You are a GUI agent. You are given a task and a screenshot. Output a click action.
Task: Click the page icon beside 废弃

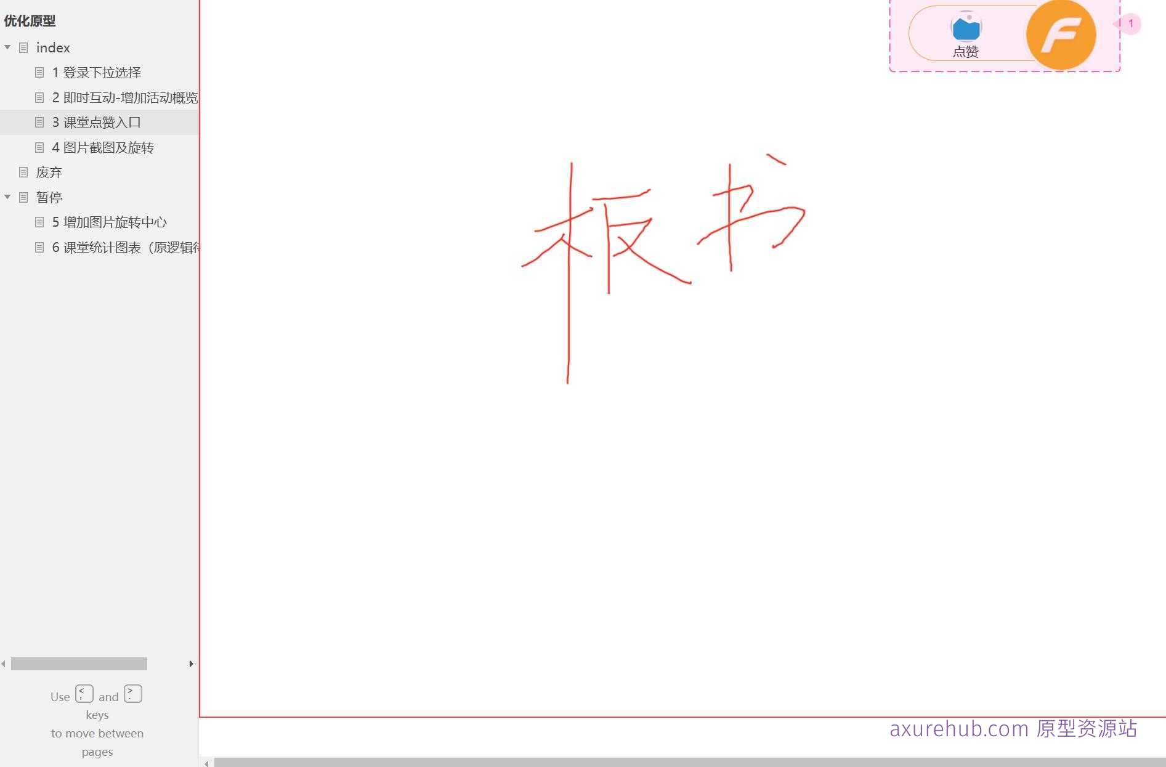[23, 172]
